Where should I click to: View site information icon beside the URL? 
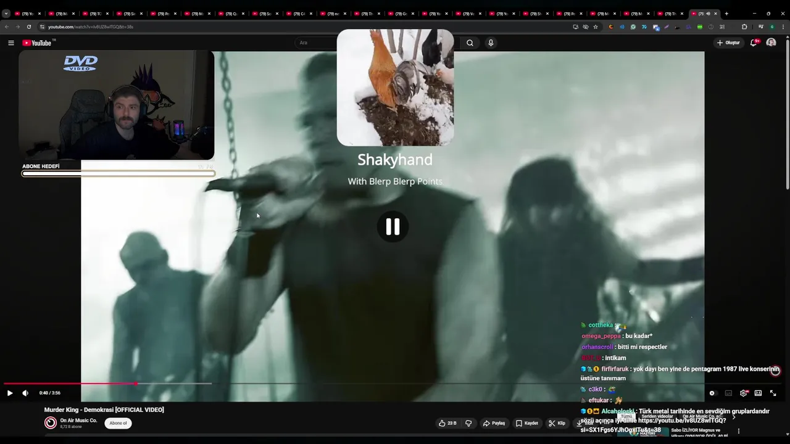[42, 27]
